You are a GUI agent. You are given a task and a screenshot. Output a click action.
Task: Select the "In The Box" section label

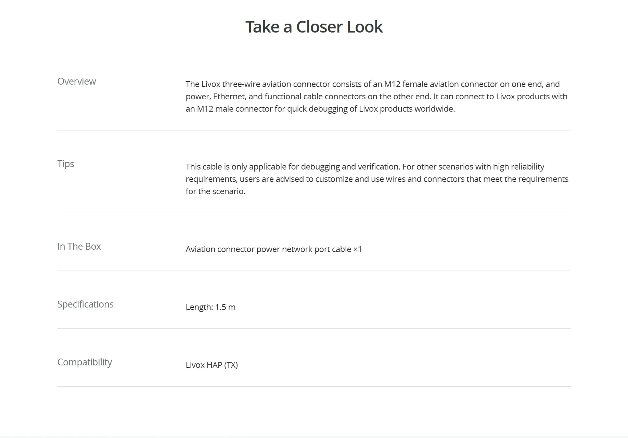[x=79, y=247]
